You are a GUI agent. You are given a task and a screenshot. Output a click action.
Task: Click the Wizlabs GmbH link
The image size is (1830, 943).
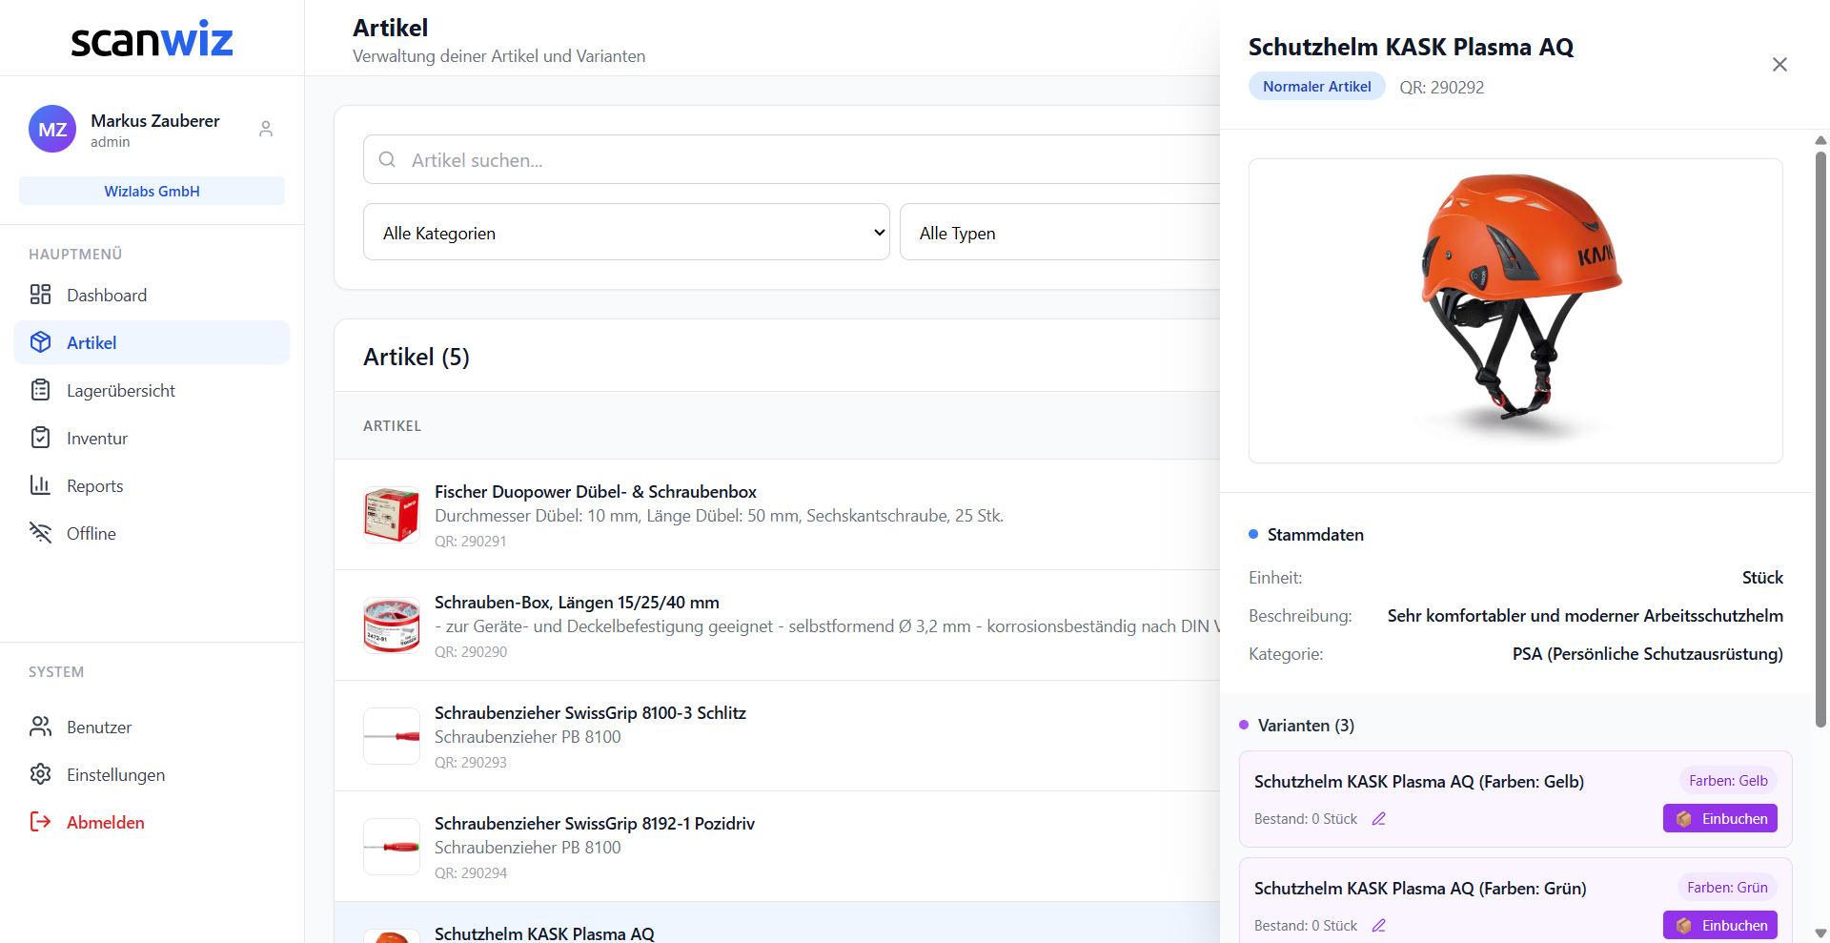click(x=151, y=191)
